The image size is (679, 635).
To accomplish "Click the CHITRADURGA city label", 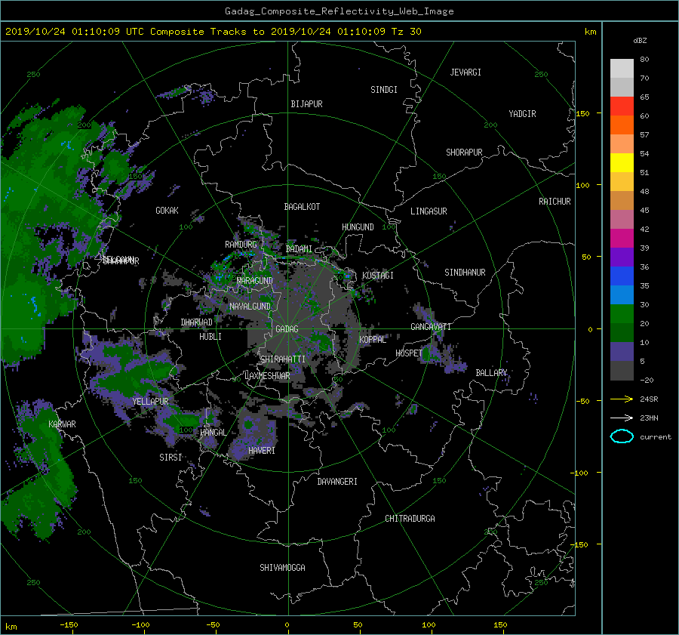I will point(410,519).
